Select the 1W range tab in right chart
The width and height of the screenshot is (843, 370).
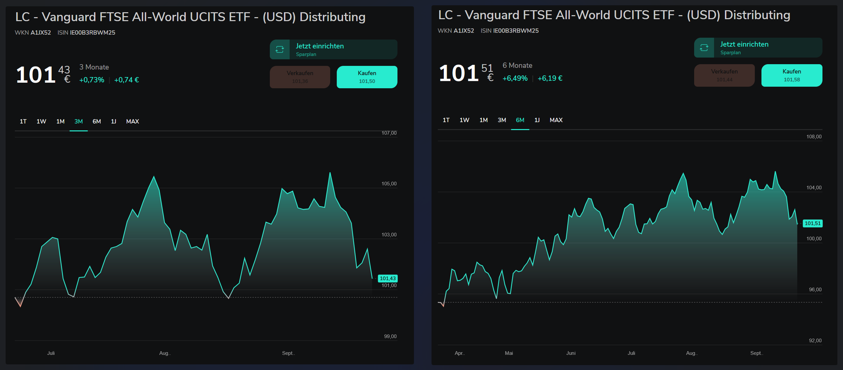coord(465,120)
